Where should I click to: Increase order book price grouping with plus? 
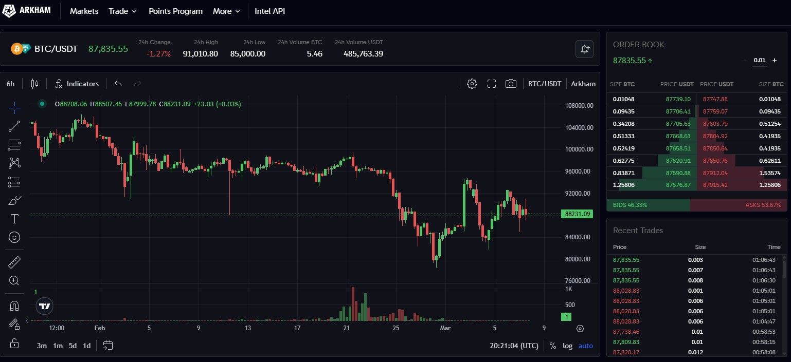(775, 61)
